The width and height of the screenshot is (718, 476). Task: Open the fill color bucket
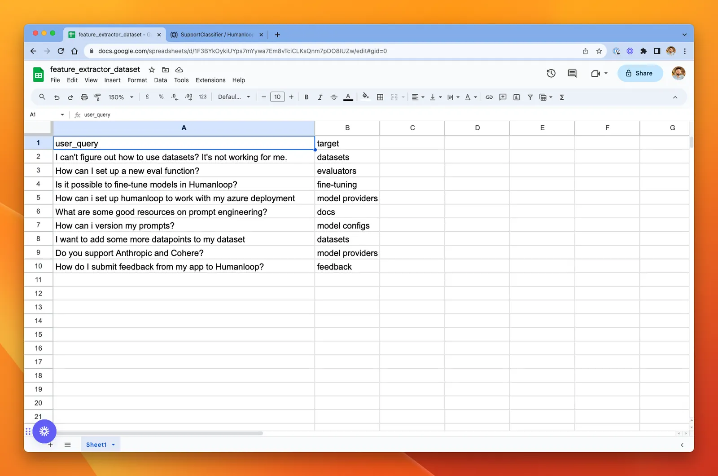[366, 97]
